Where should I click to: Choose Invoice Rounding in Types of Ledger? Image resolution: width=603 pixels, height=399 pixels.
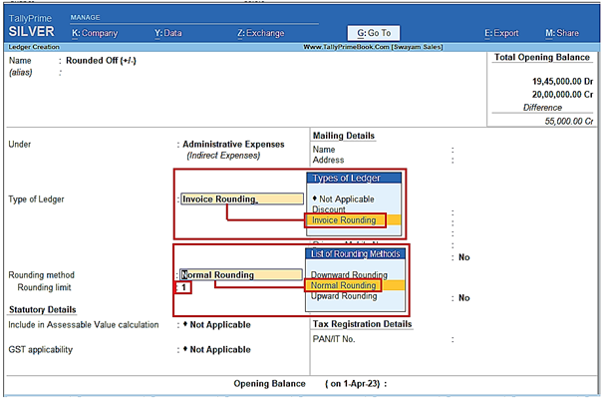click(x=344, y=220)
